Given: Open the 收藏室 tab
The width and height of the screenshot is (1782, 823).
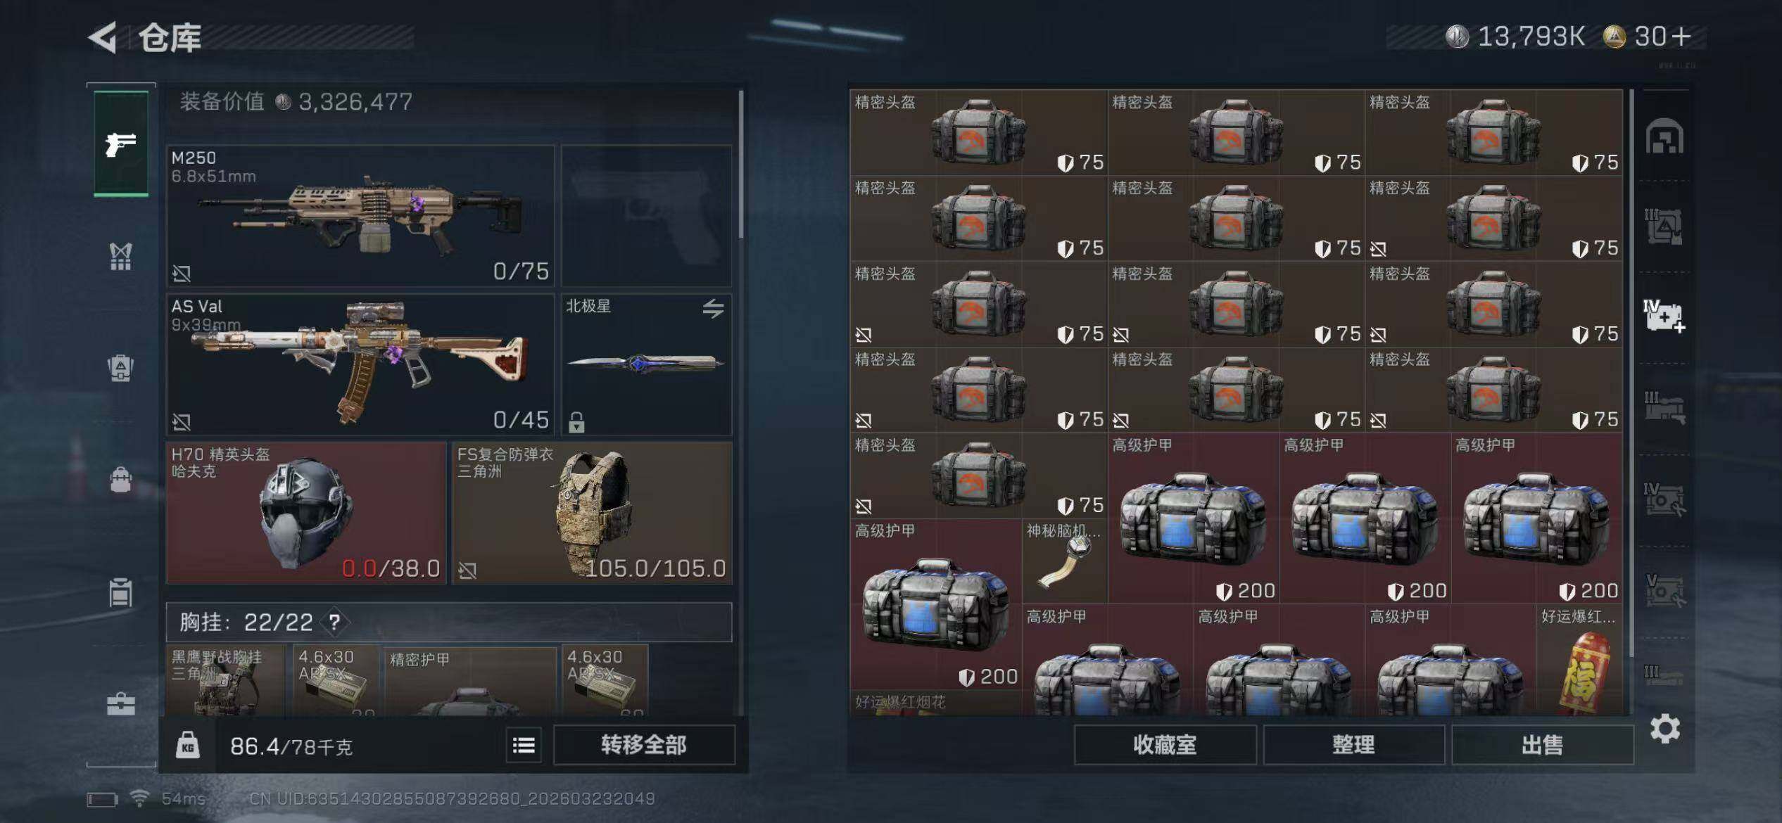Looking at the screenshot, I should point(1165,745).
